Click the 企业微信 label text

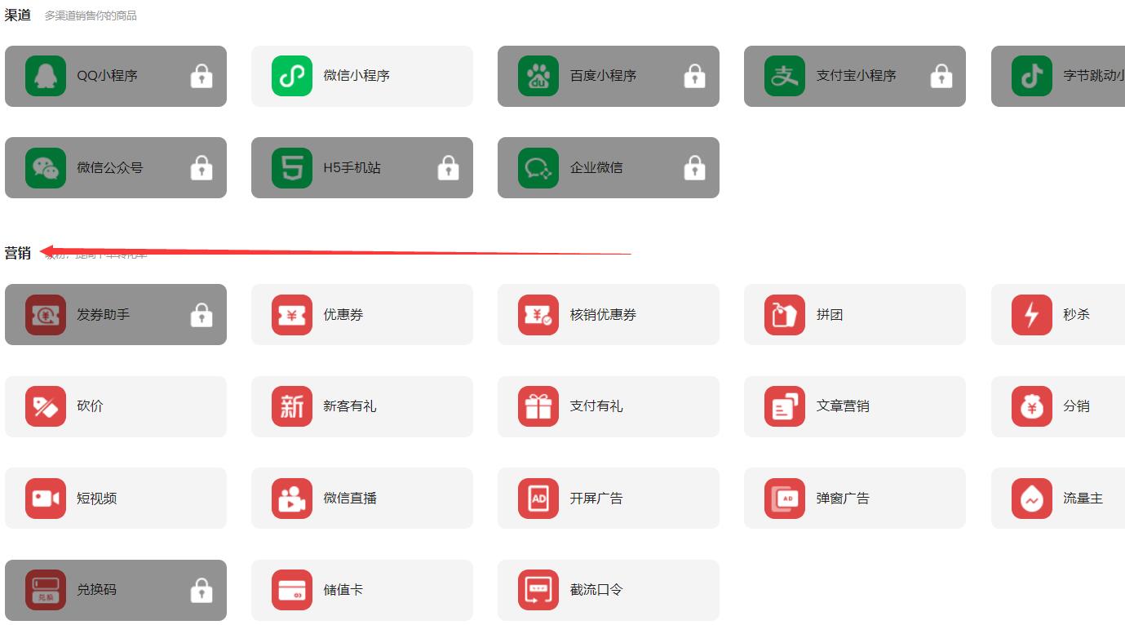[596, 168]
